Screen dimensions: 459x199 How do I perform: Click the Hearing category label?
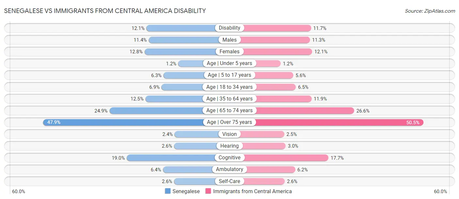click(229, 146)
